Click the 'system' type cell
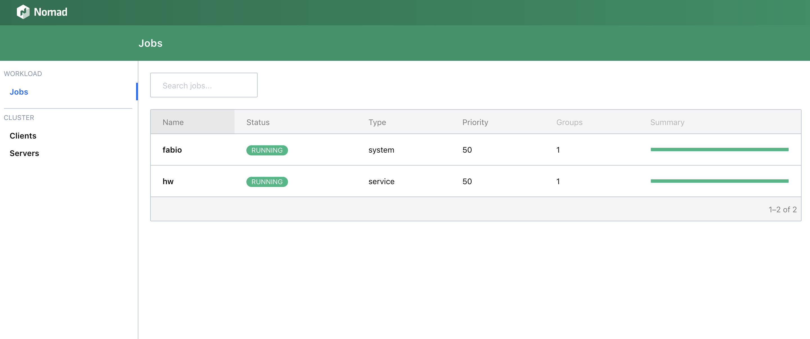The width and height of the screenshot is (810, 339). tap(381, 150)
